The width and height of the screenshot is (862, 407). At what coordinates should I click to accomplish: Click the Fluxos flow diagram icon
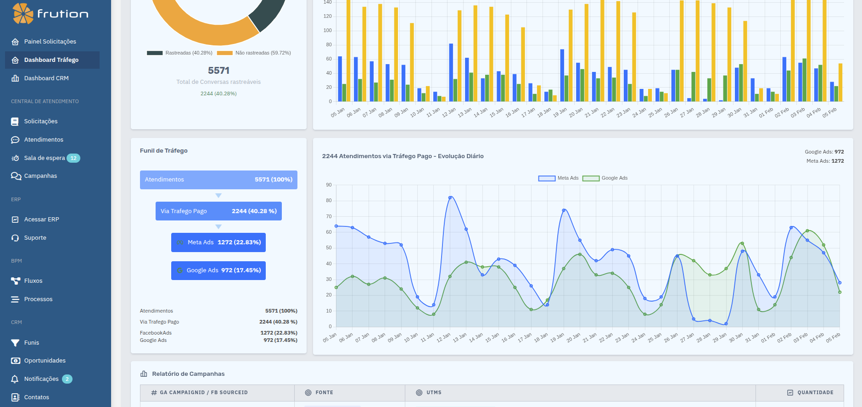pos(15,281)
